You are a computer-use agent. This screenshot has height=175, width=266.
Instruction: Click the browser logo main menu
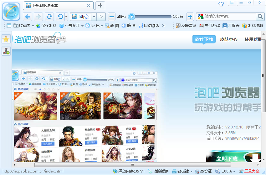11,11
